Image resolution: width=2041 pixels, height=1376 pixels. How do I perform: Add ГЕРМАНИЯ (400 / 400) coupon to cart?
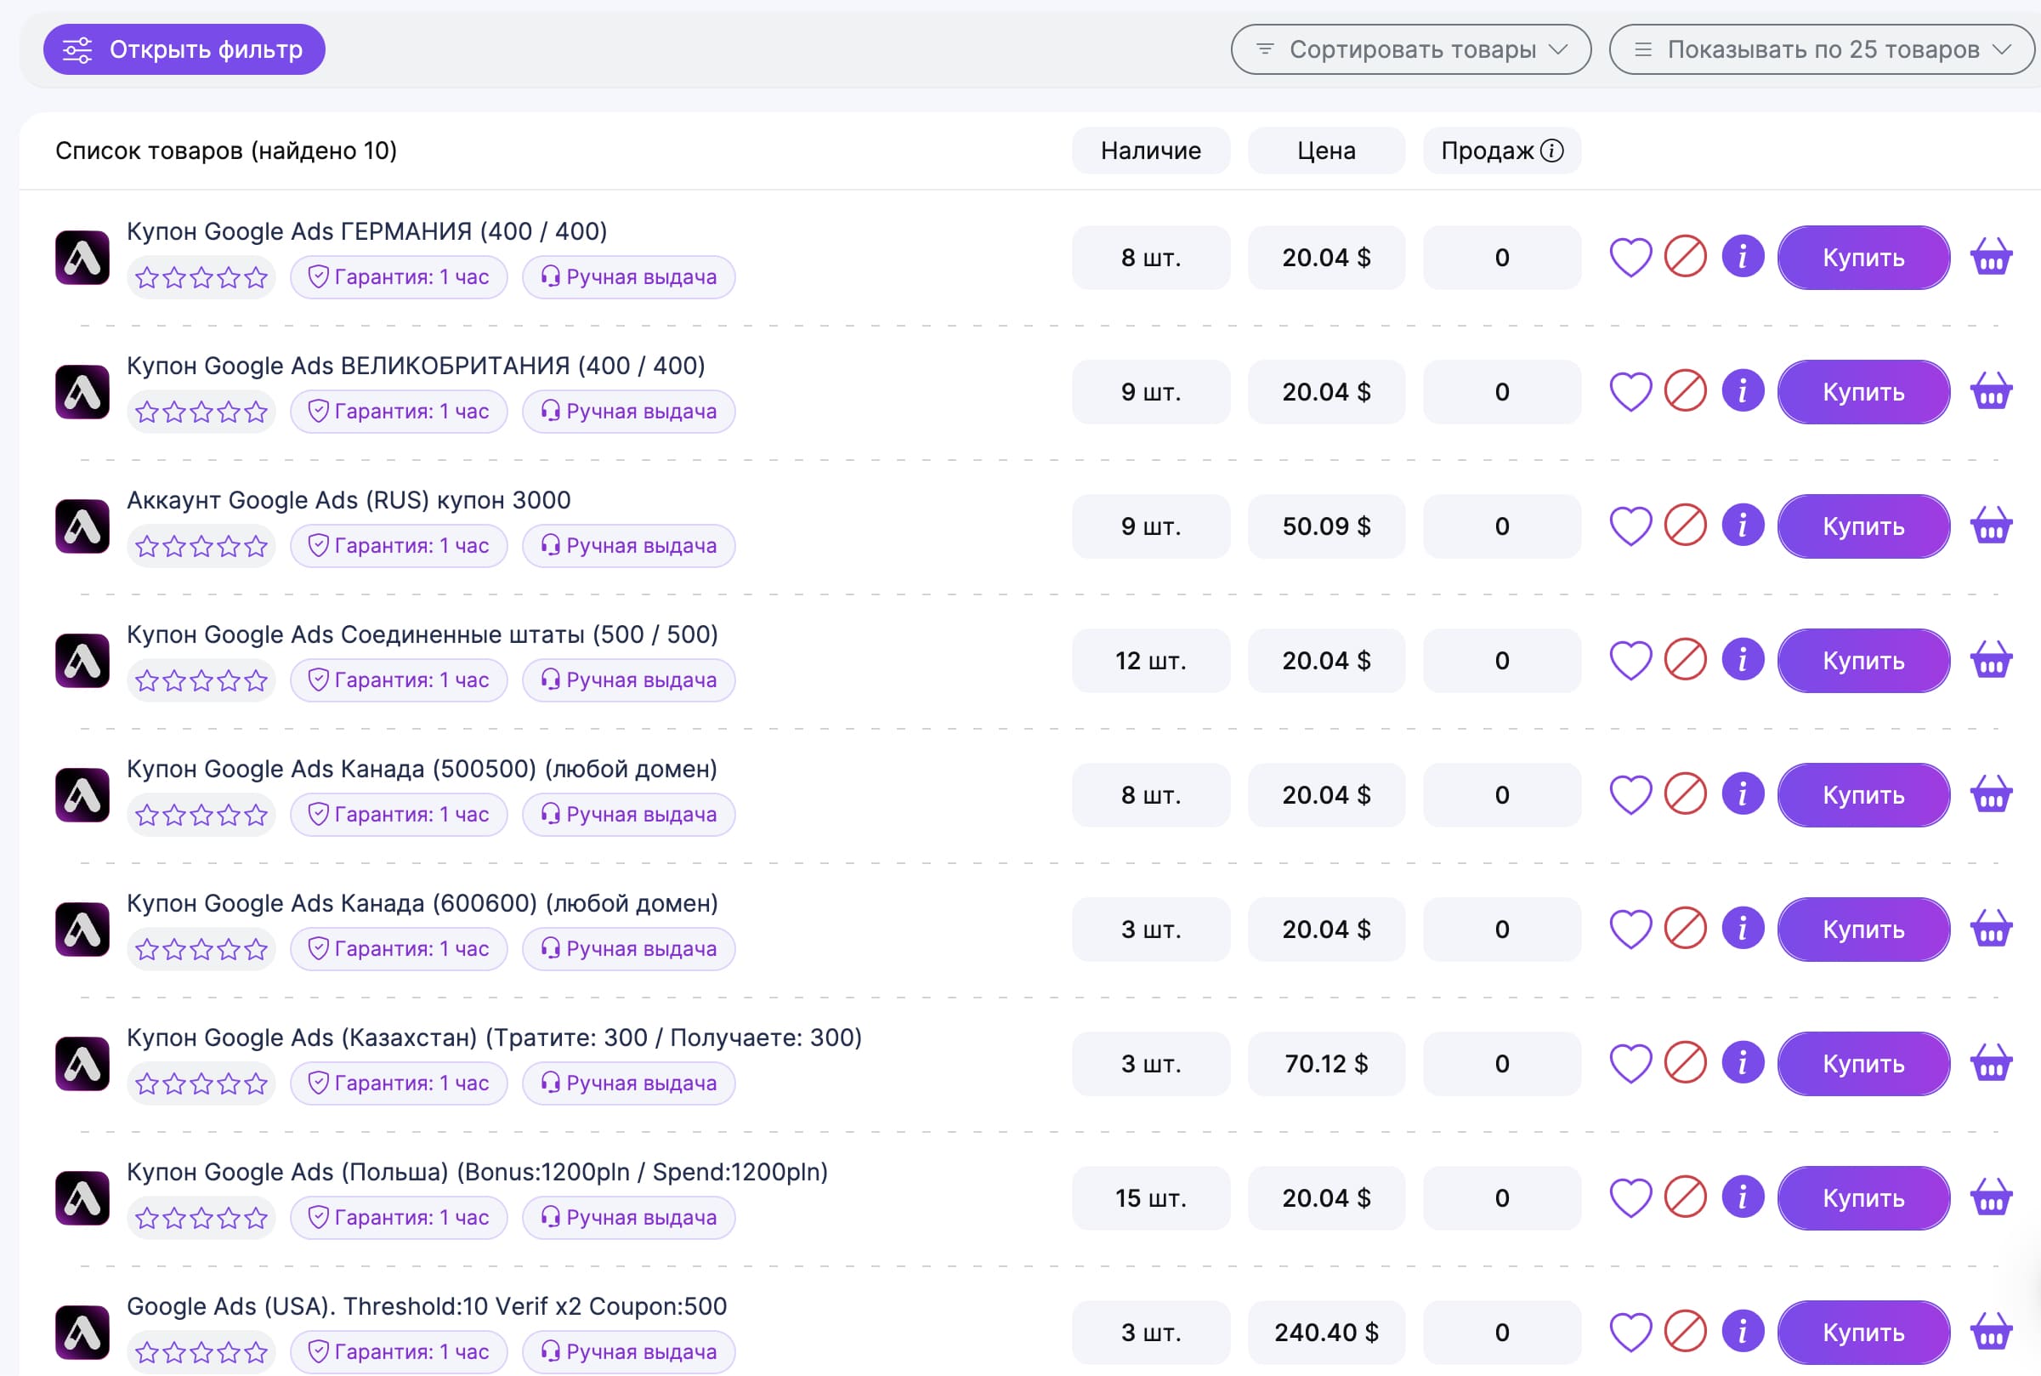[x=1991, y=257]
